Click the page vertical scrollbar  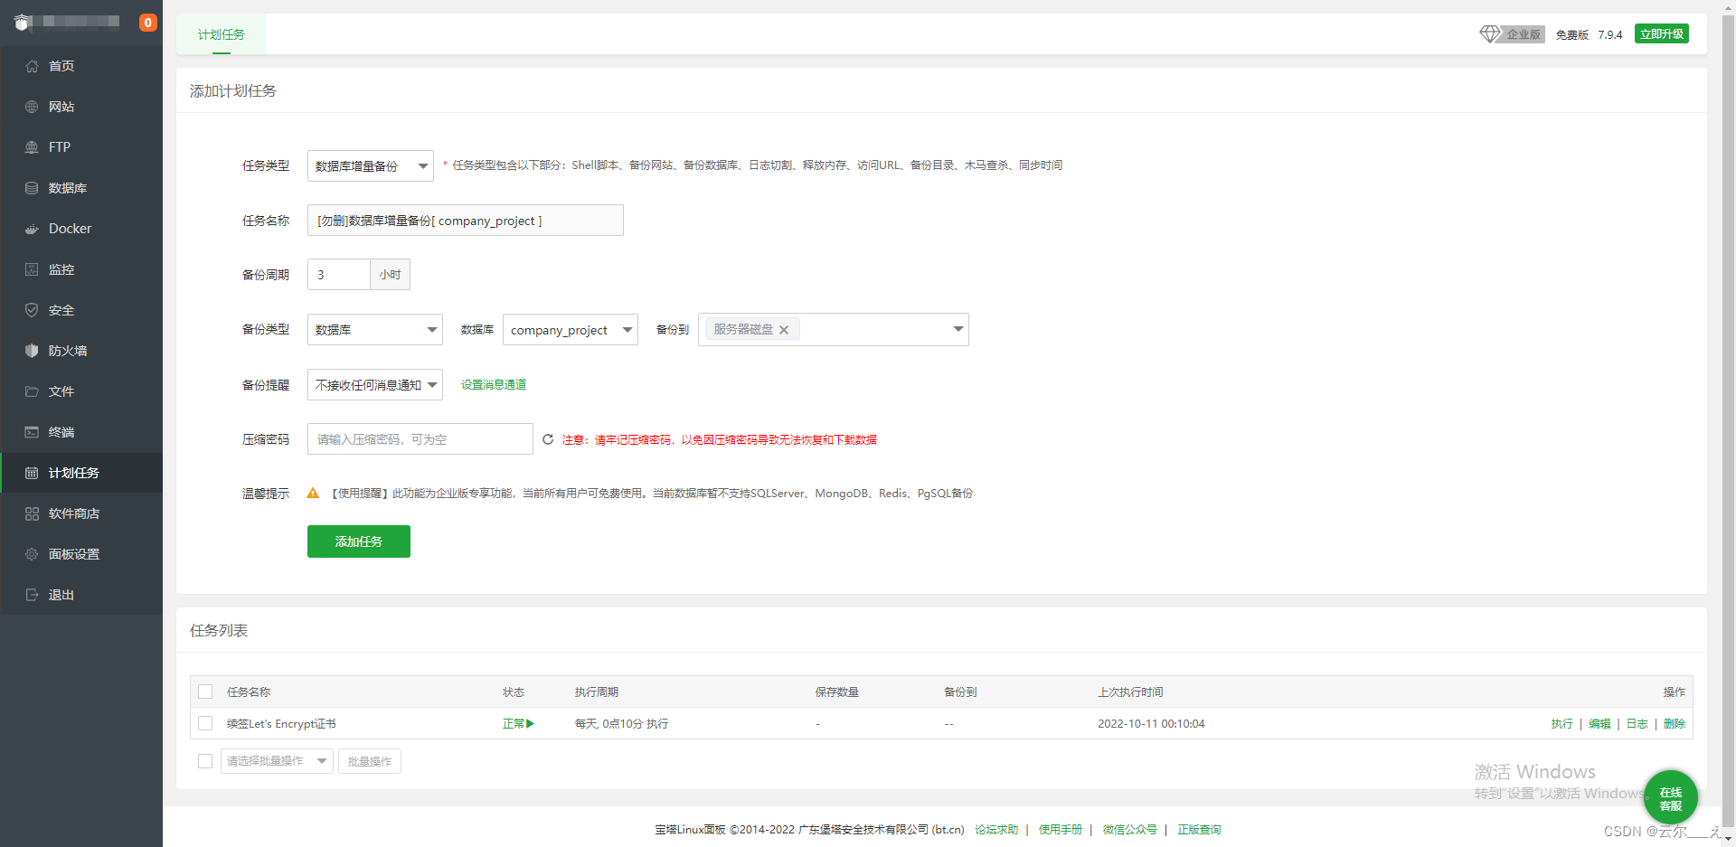tap(1728, 423)
